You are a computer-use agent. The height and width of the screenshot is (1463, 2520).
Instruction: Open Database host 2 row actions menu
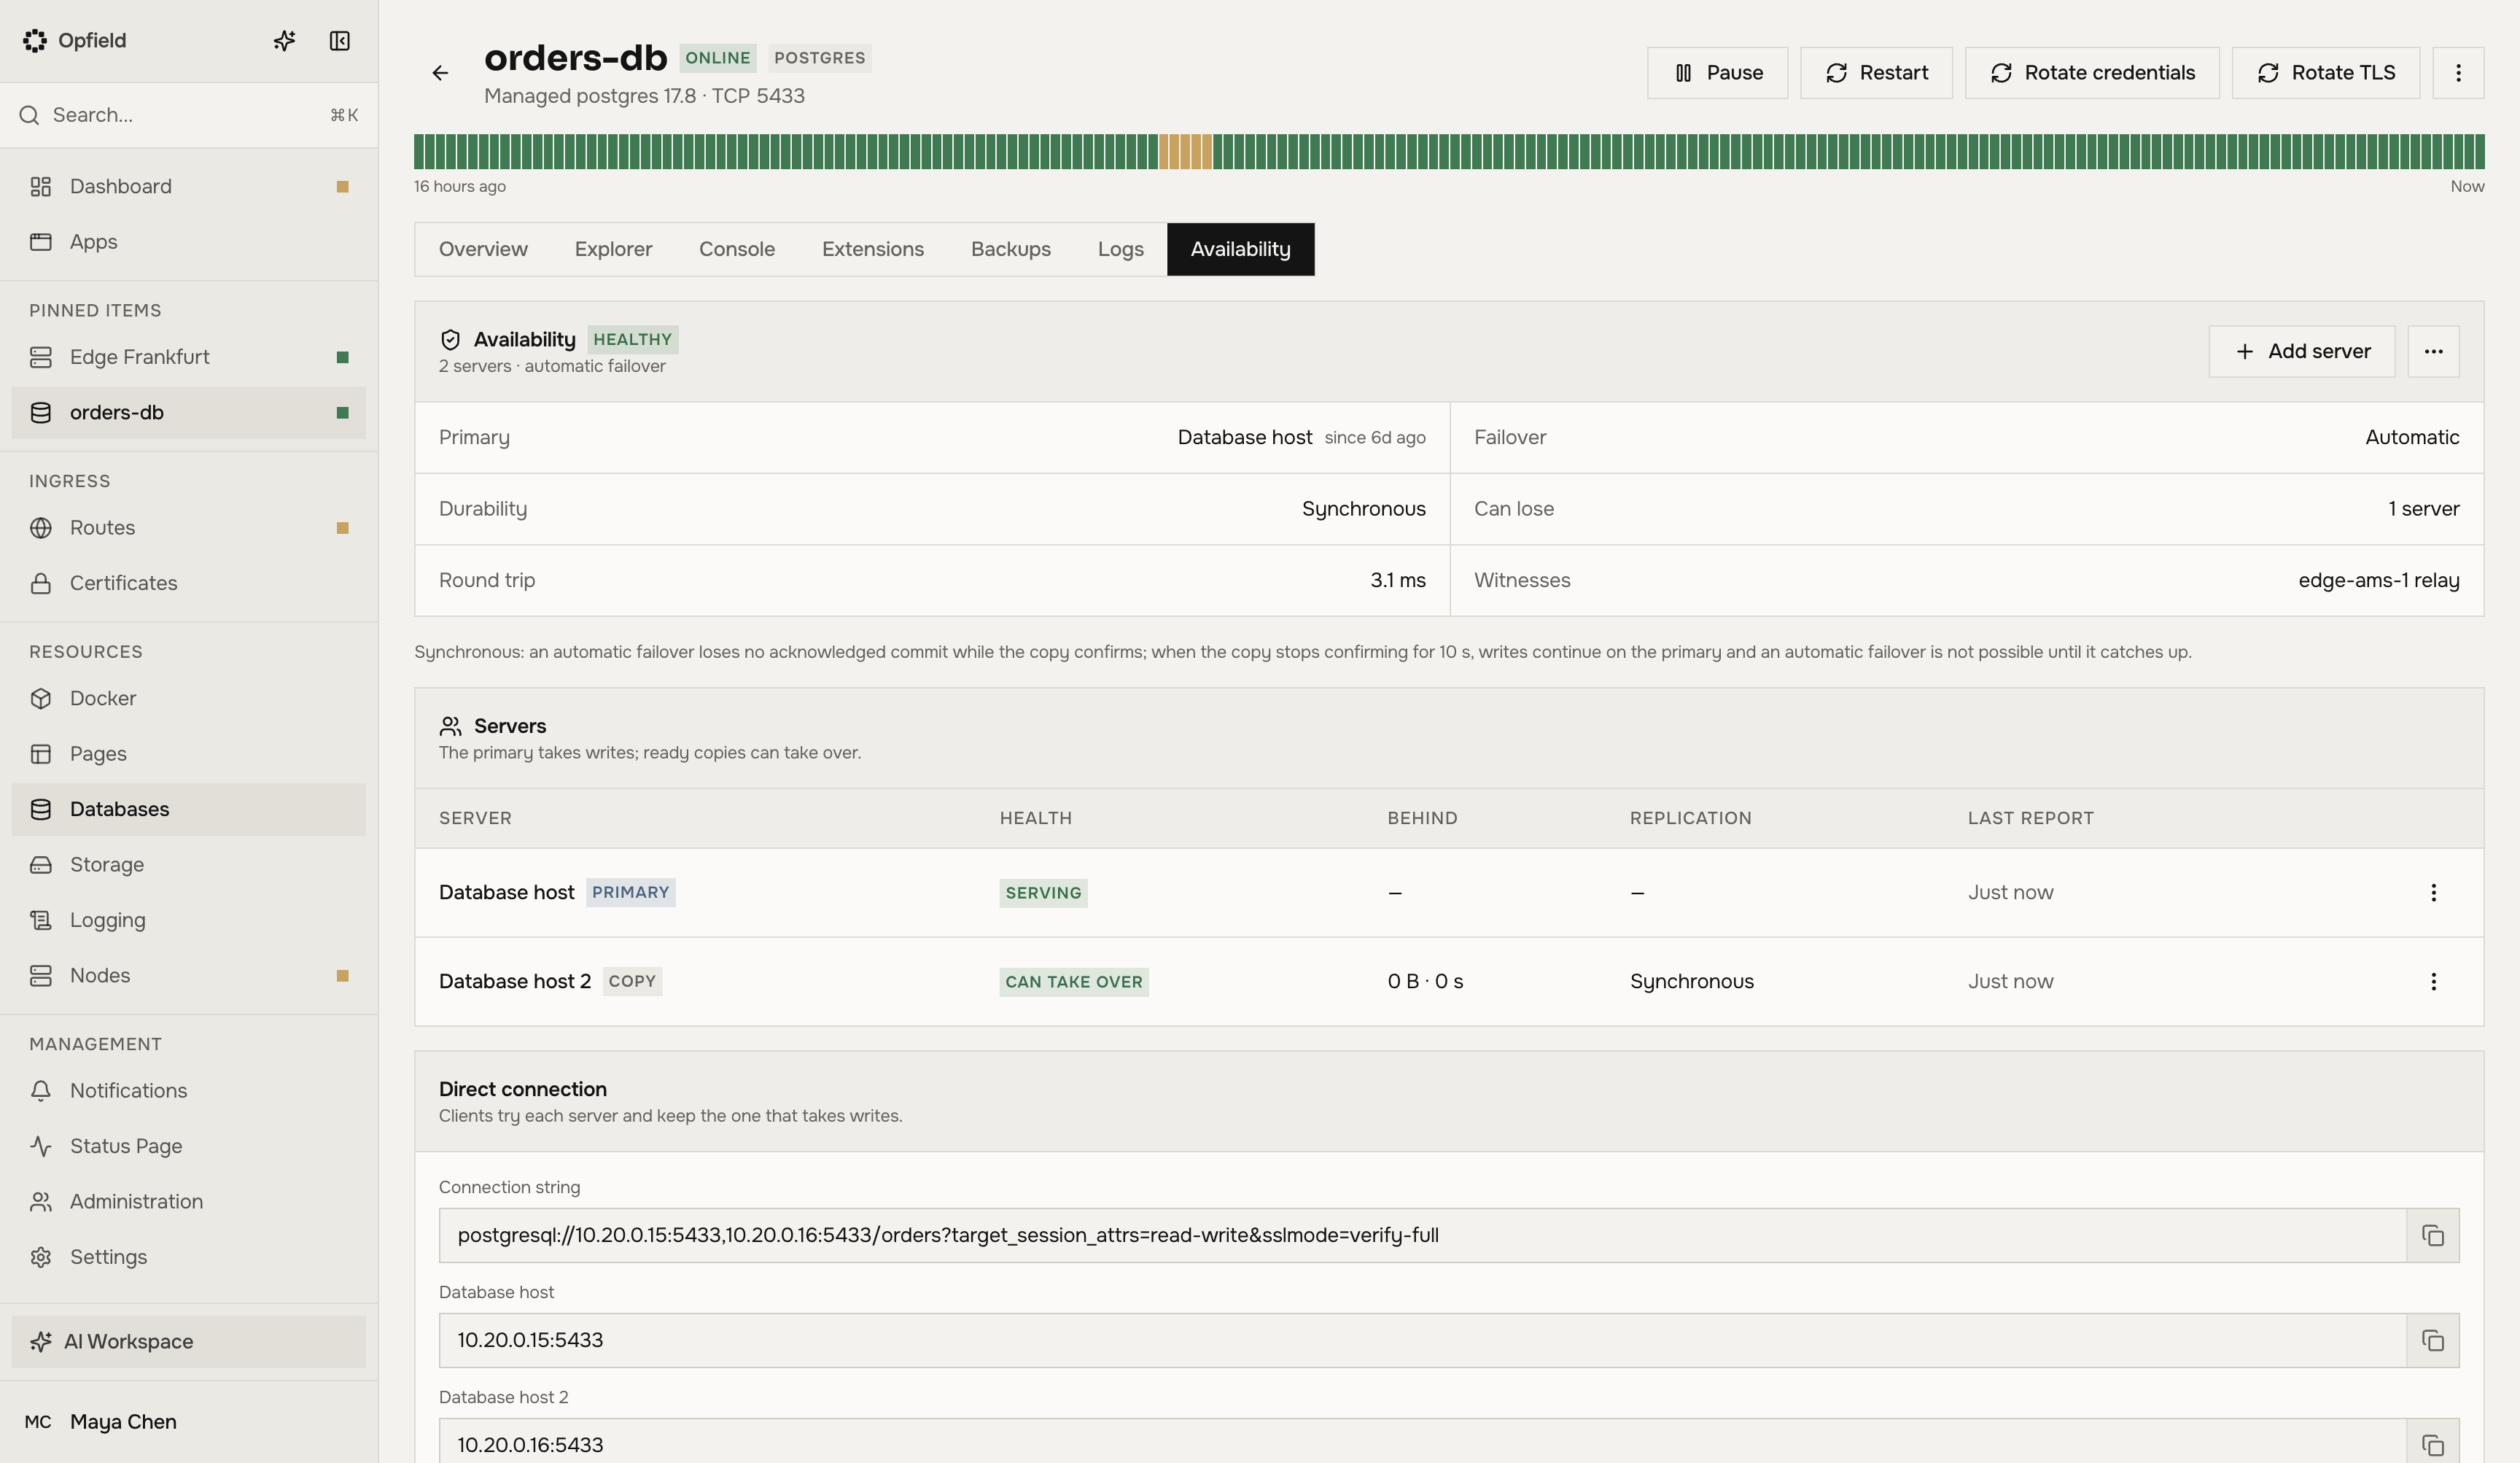point(2433,981)
